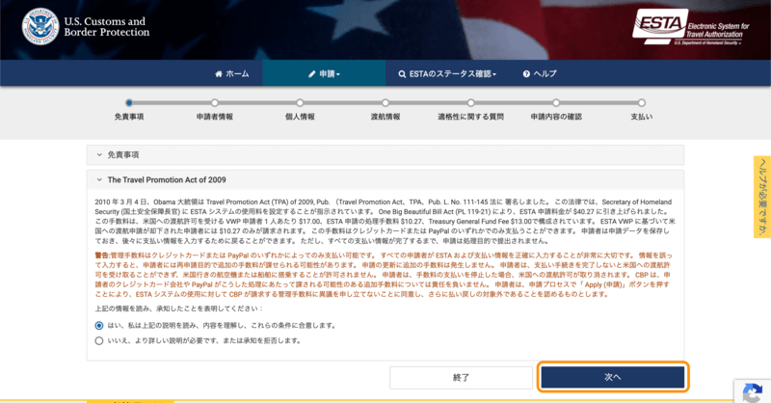Click the 支払い step label
Image resolution: width=771 pixels, height=403 pixels.
(642, 117)
